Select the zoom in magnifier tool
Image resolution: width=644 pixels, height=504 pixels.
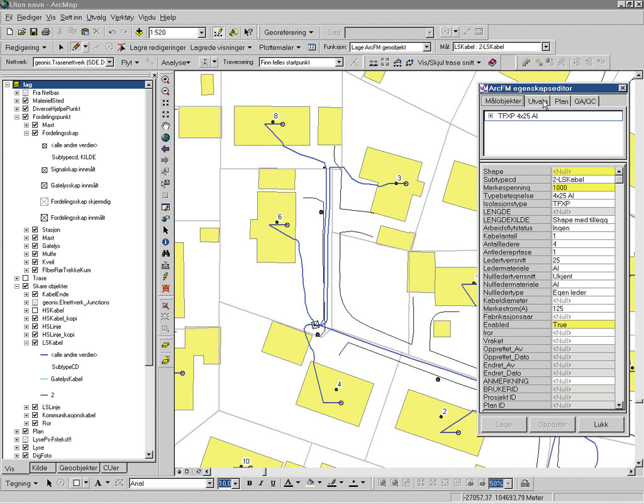point(165,80)
